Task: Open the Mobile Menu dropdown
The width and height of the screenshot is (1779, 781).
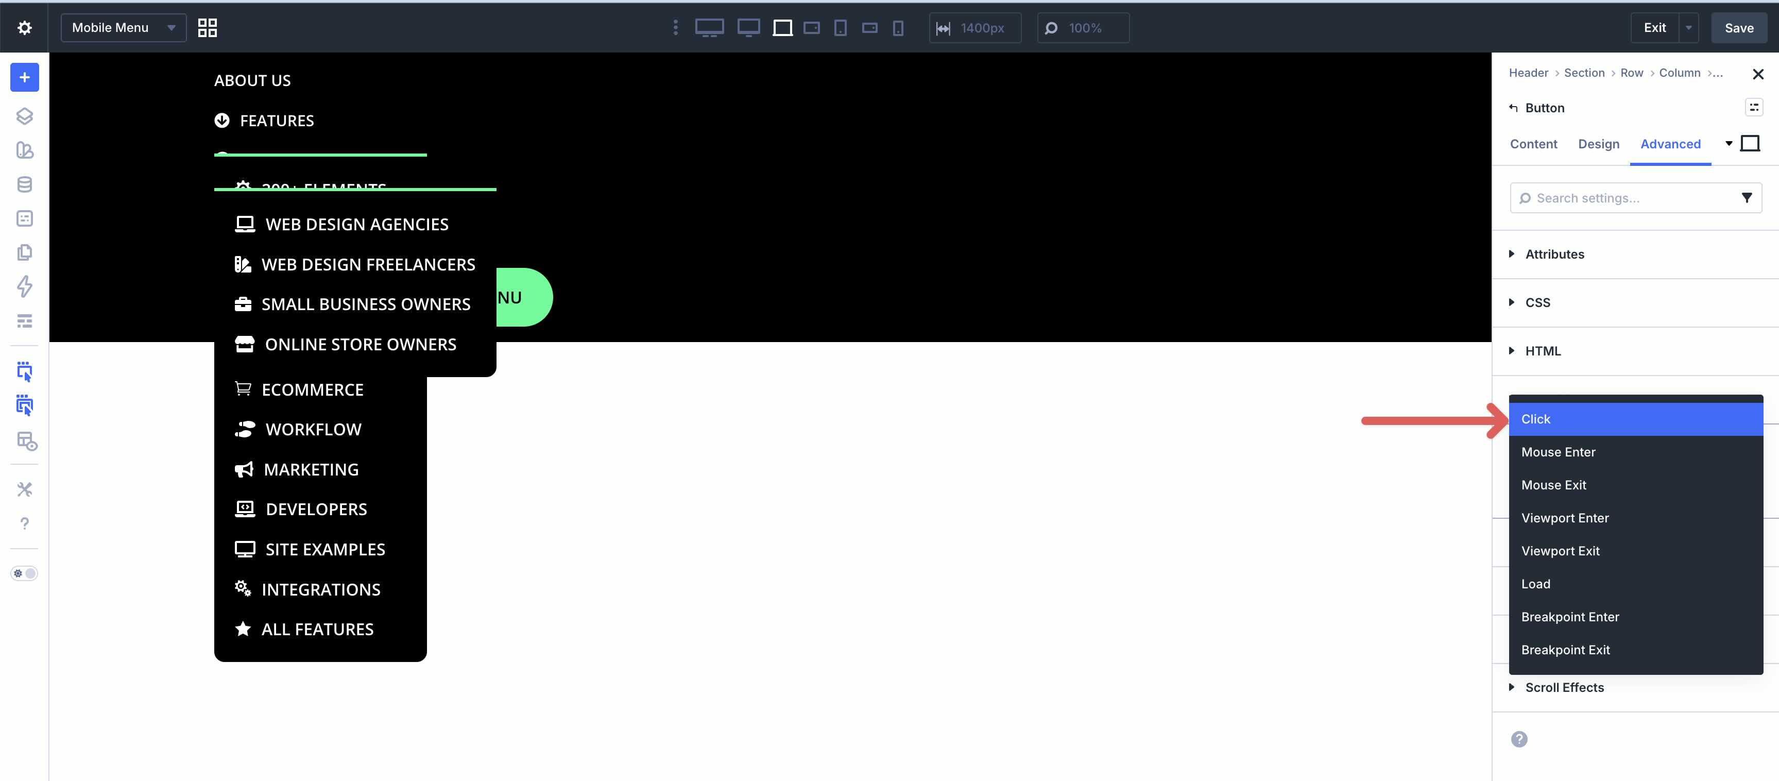Action: [123, 28]
